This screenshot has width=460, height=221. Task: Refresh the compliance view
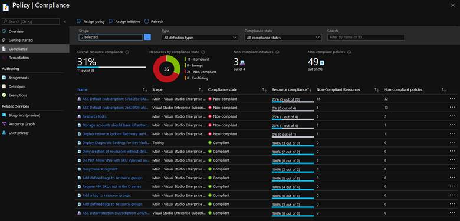[x=154, y=21]
